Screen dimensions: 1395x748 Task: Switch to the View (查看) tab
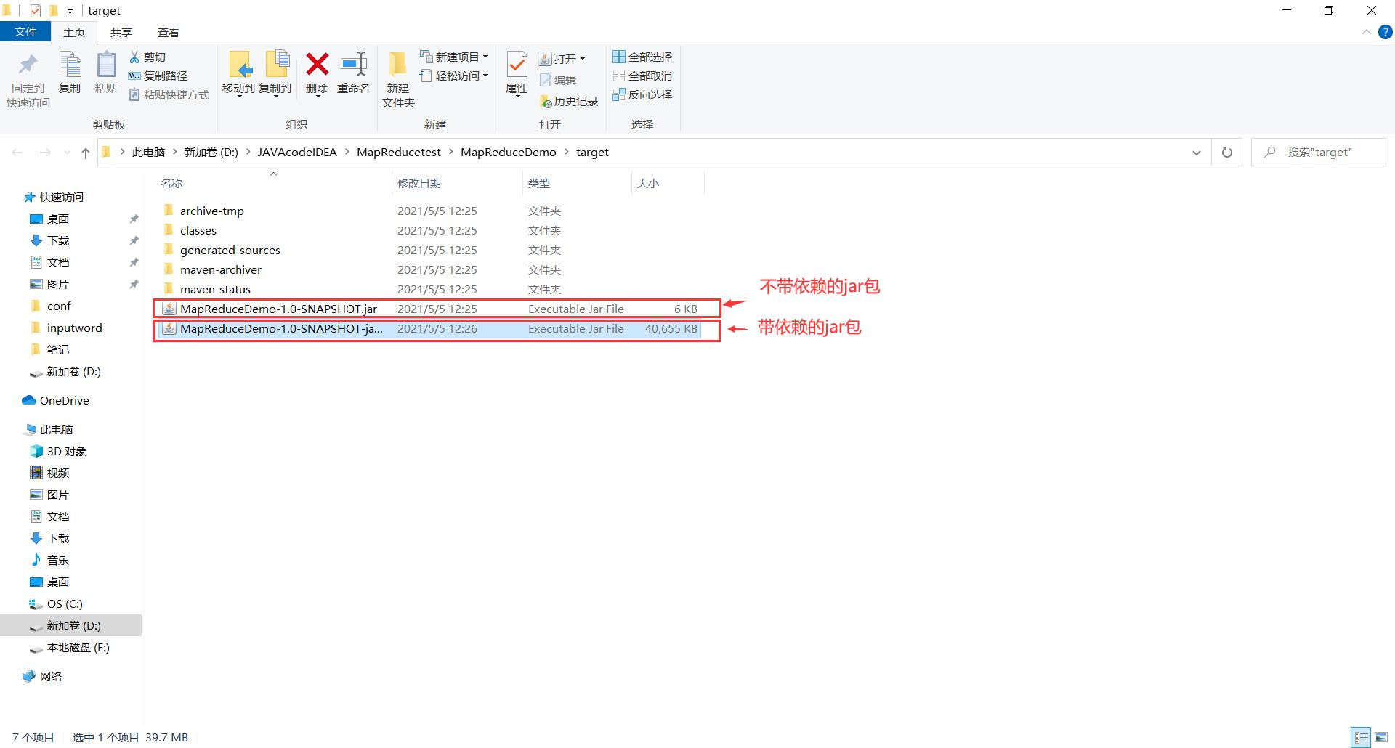168,32
